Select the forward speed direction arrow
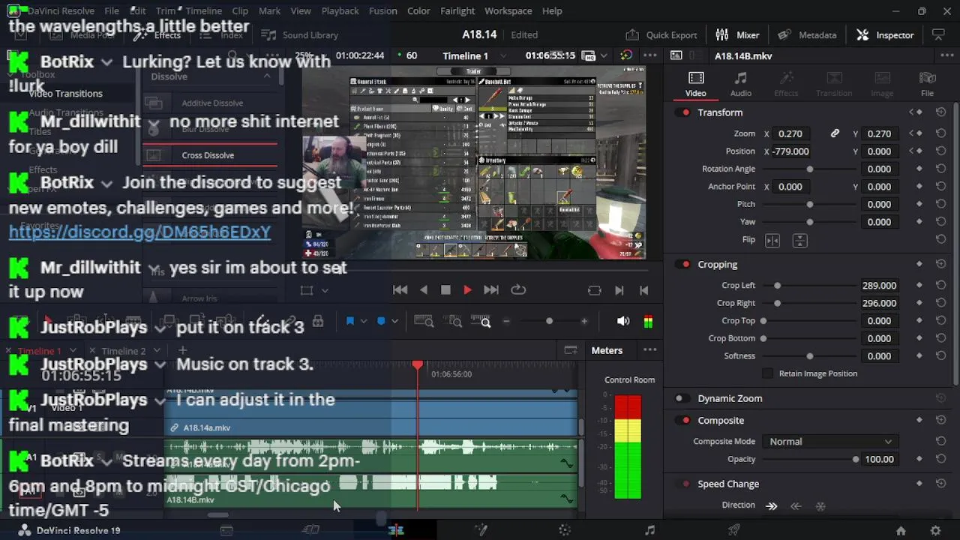960x540 pixels. 772,505
